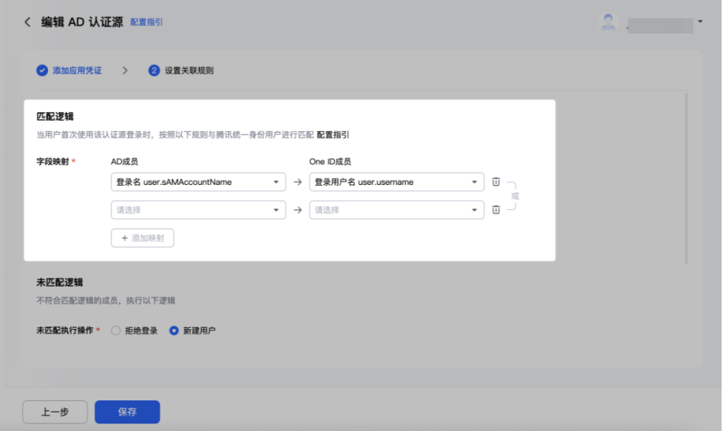Viewport: 722px width, 431px height.
Task: Click the step 2 number badge
Action: pyautogui.click(x=154, y=71)
